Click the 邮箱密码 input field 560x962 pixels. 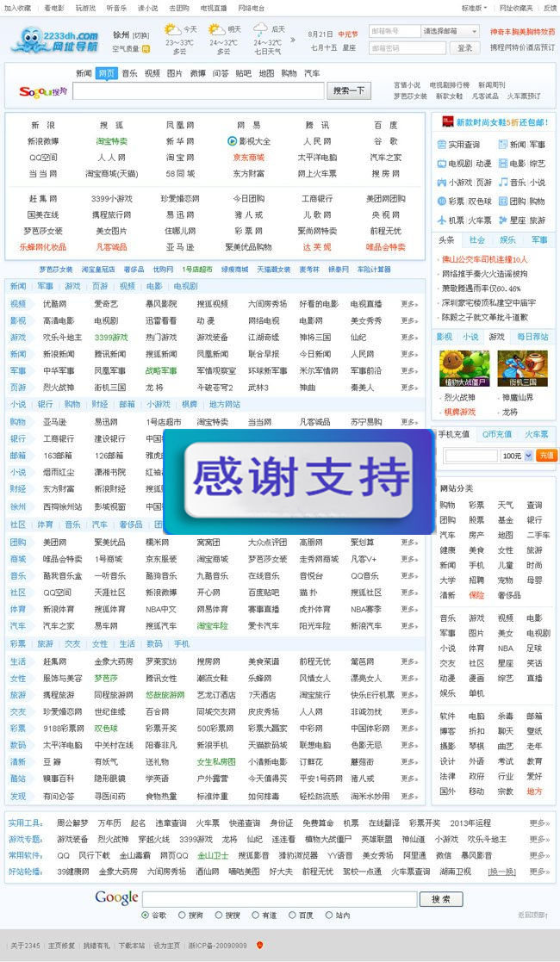click(x=408, y=48)
